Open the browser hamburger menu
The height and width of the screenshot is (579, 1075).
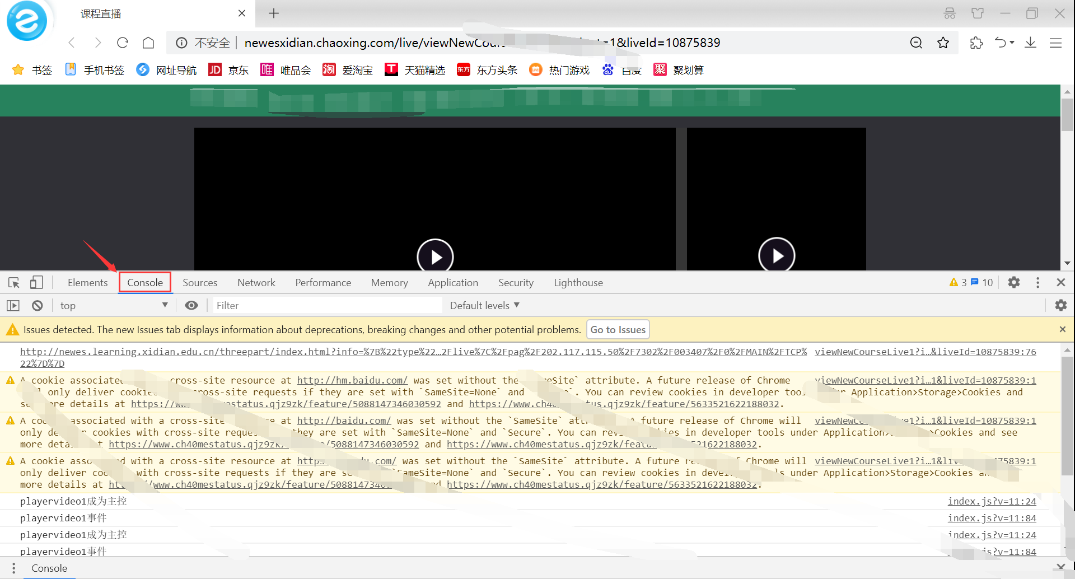point(1055,43)
